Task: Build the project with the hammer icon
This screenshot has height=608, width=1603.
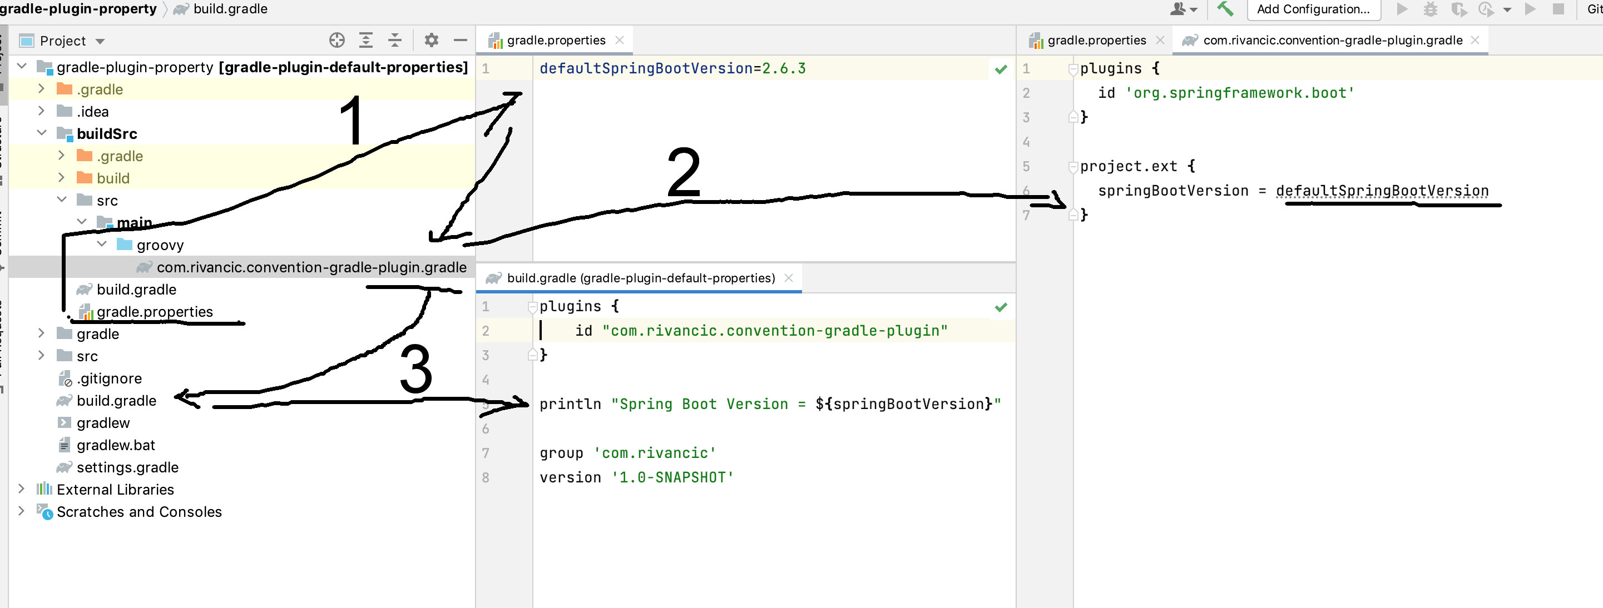Action: point(1225,9)
